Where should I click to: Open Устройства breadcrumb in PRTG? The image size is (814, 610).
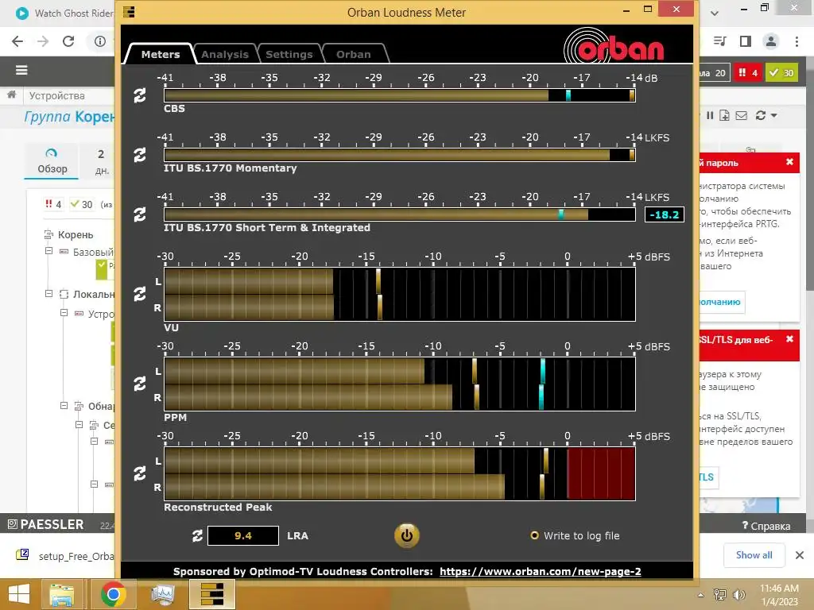(x=56, y=95)
